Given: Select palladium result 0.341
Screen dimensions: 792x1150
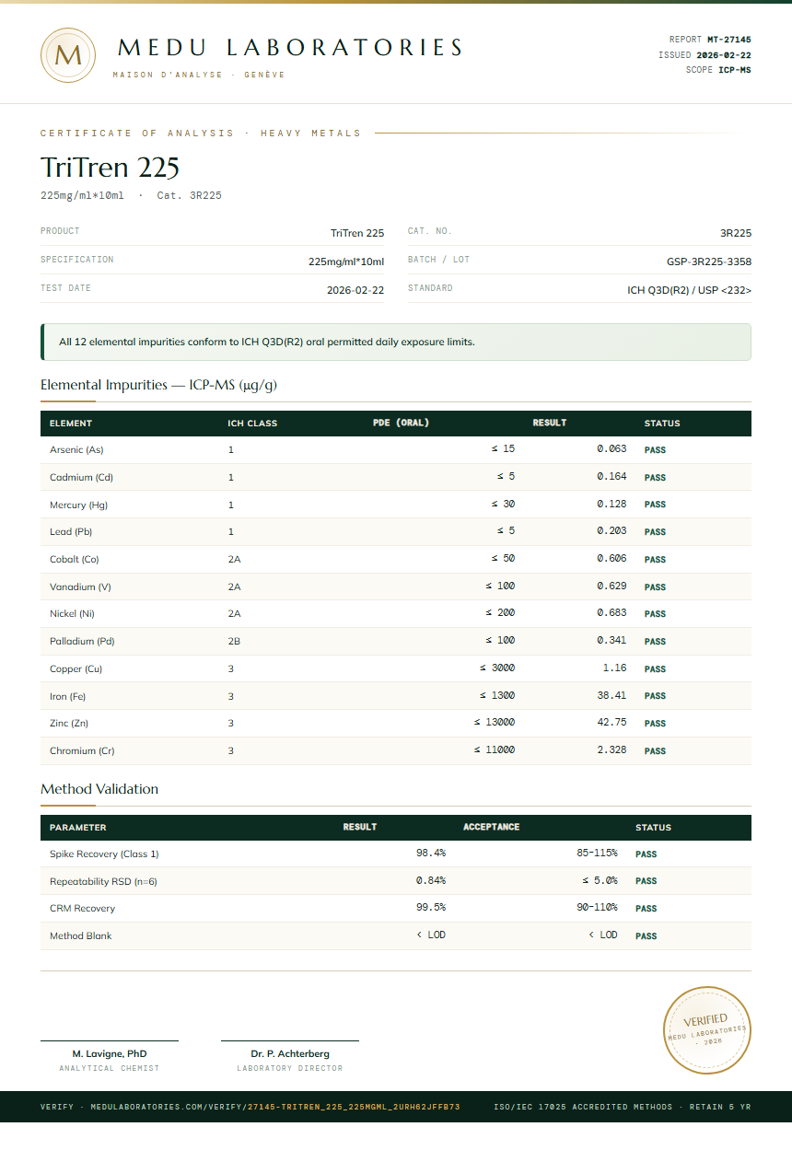Looking at the screenshot, I should click(611, 640).
